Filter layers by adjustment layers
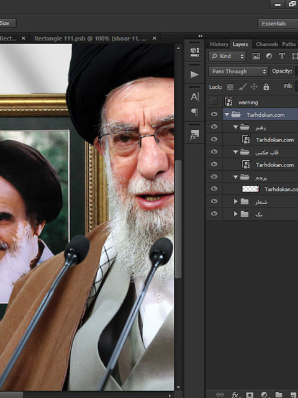 [x=269, y=56]
